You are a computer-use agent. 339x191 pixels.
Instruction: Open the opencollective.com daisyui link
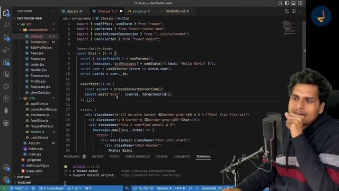(x=150, y=175)
